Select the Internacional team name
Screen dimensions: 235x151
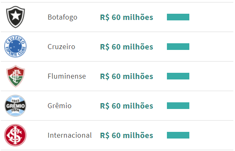click(x=70, y=135)
